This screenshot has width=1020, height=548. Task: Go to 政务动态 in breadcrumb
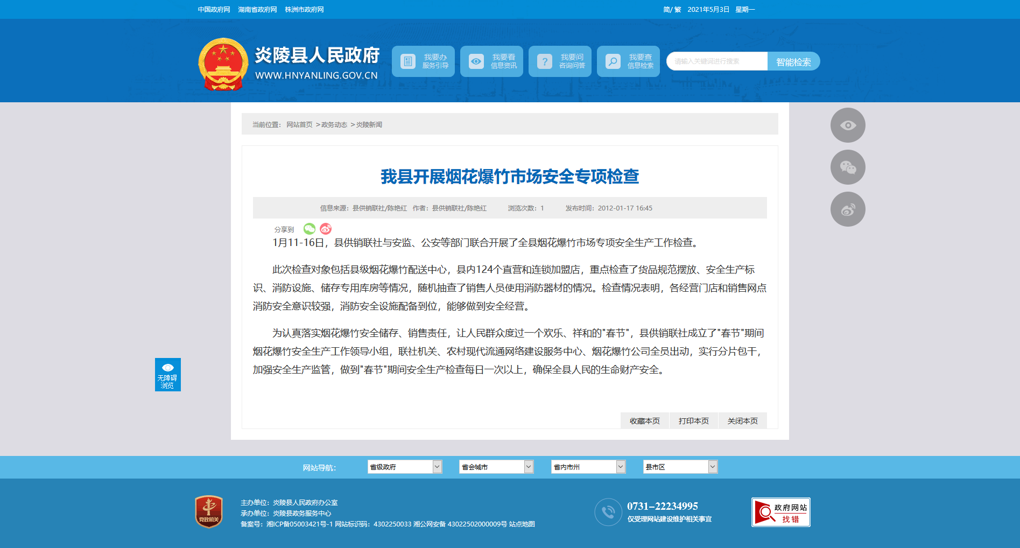click(x=334, y=125)
